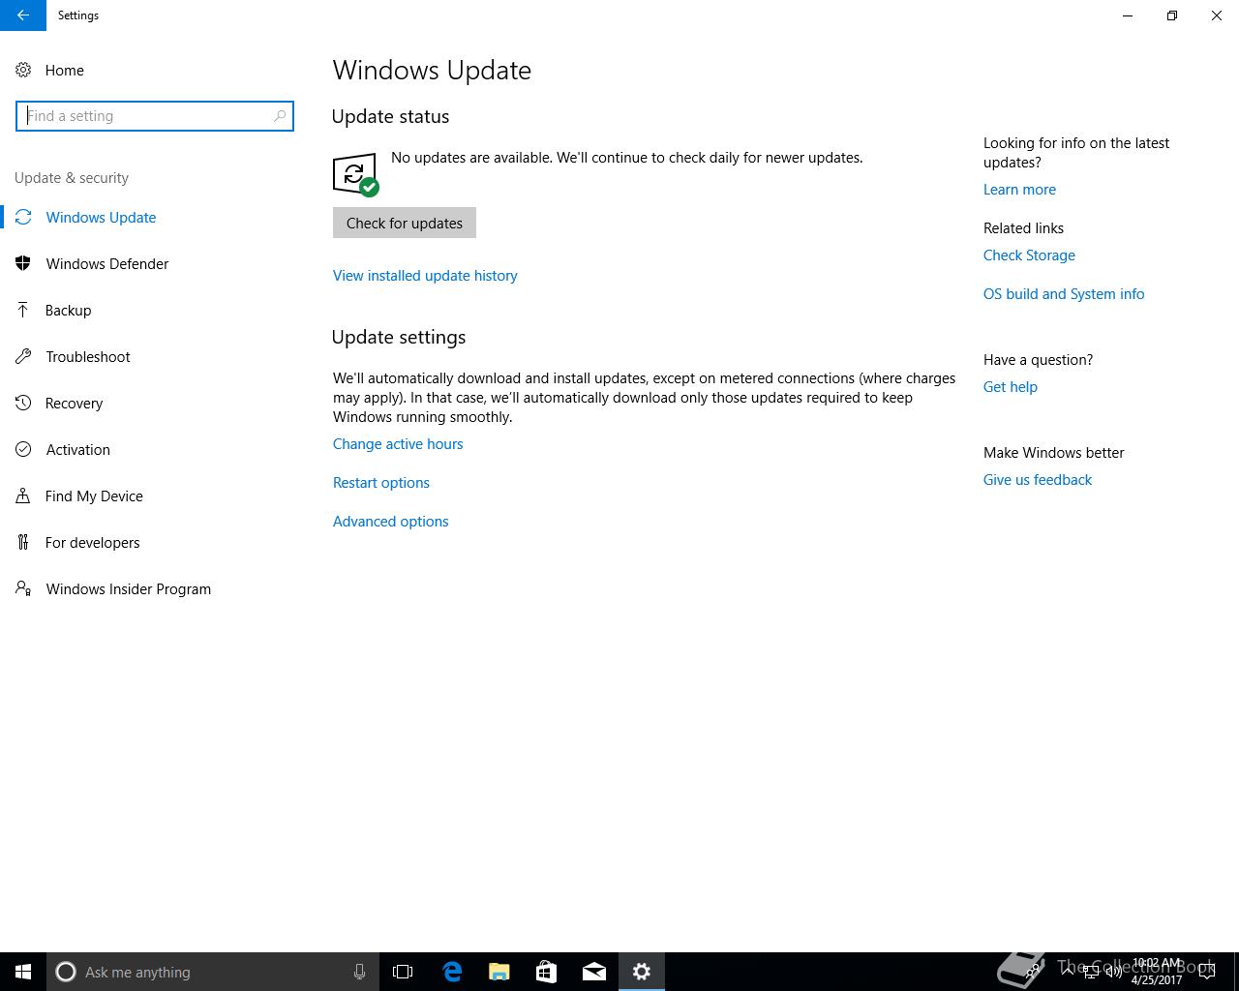The image size is (1239, 991).
Task: Open Find My Device settings
Action: [94, 495]
